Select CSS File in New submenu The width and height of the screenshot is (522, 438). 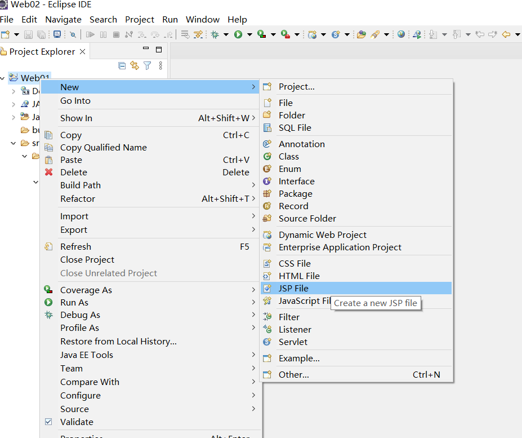pos(356,263)
